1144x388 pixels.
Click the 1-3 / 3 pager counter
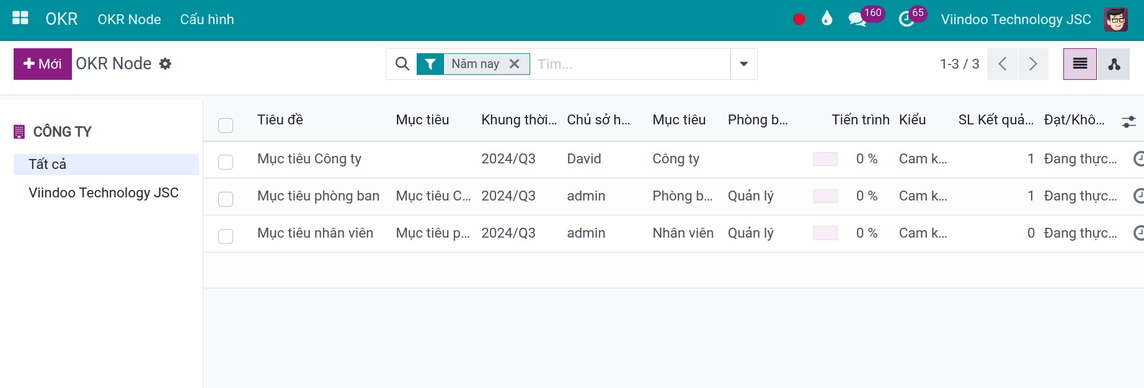959,64
